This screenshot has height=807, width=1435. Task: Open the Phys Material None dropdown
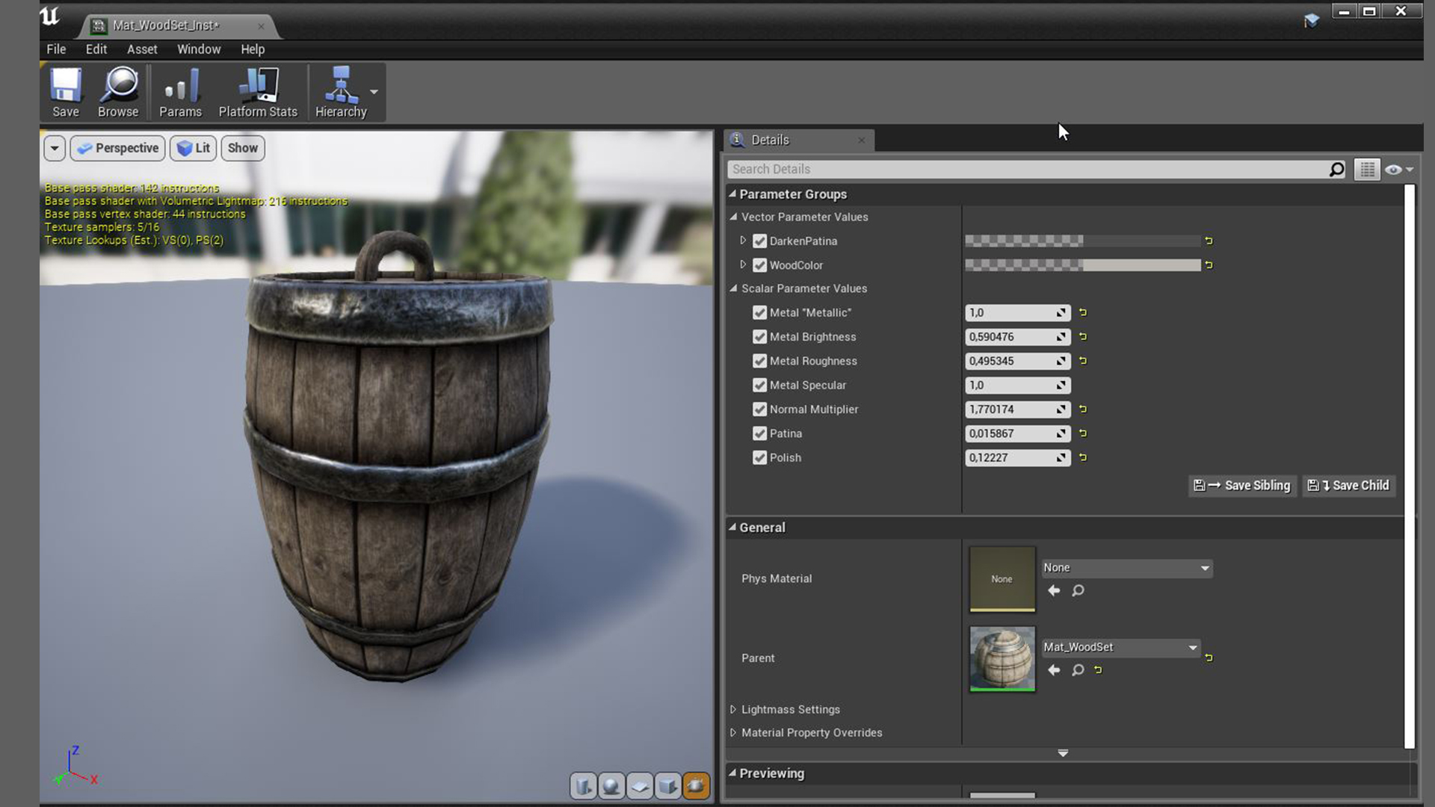click(1126, 568)
